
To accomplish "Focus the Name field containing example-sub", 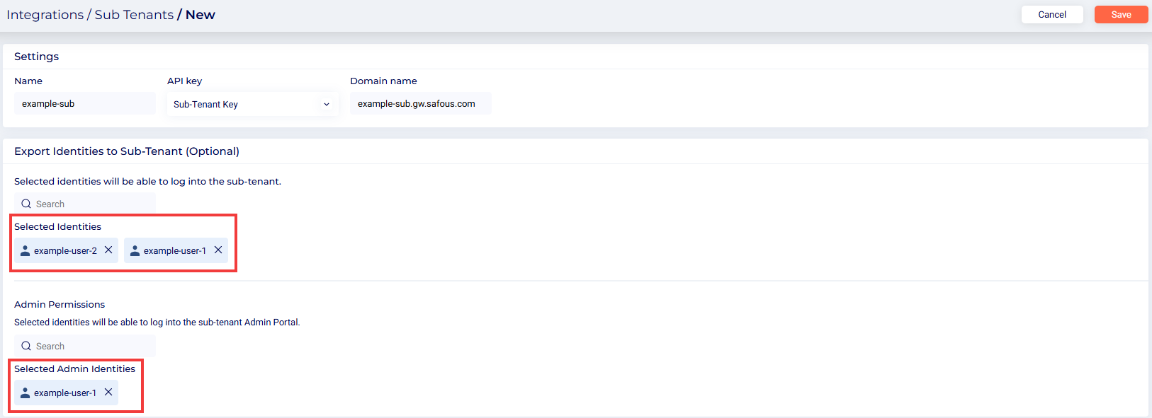I will 85,103.
